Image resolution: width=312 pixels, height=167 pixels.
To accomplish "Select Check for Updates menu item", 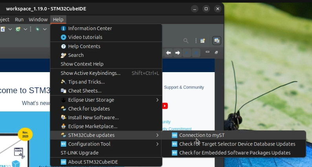I will (106, 109).
